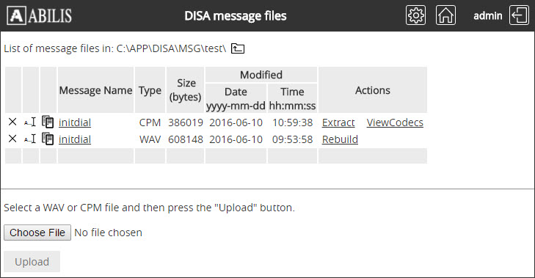The image size is (535, 278).
Task: Click the ABILIS logo
Action: [x=39, y=15]
